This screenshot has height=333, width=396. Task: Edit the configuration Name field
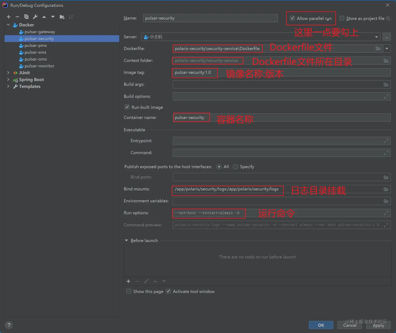210,18
